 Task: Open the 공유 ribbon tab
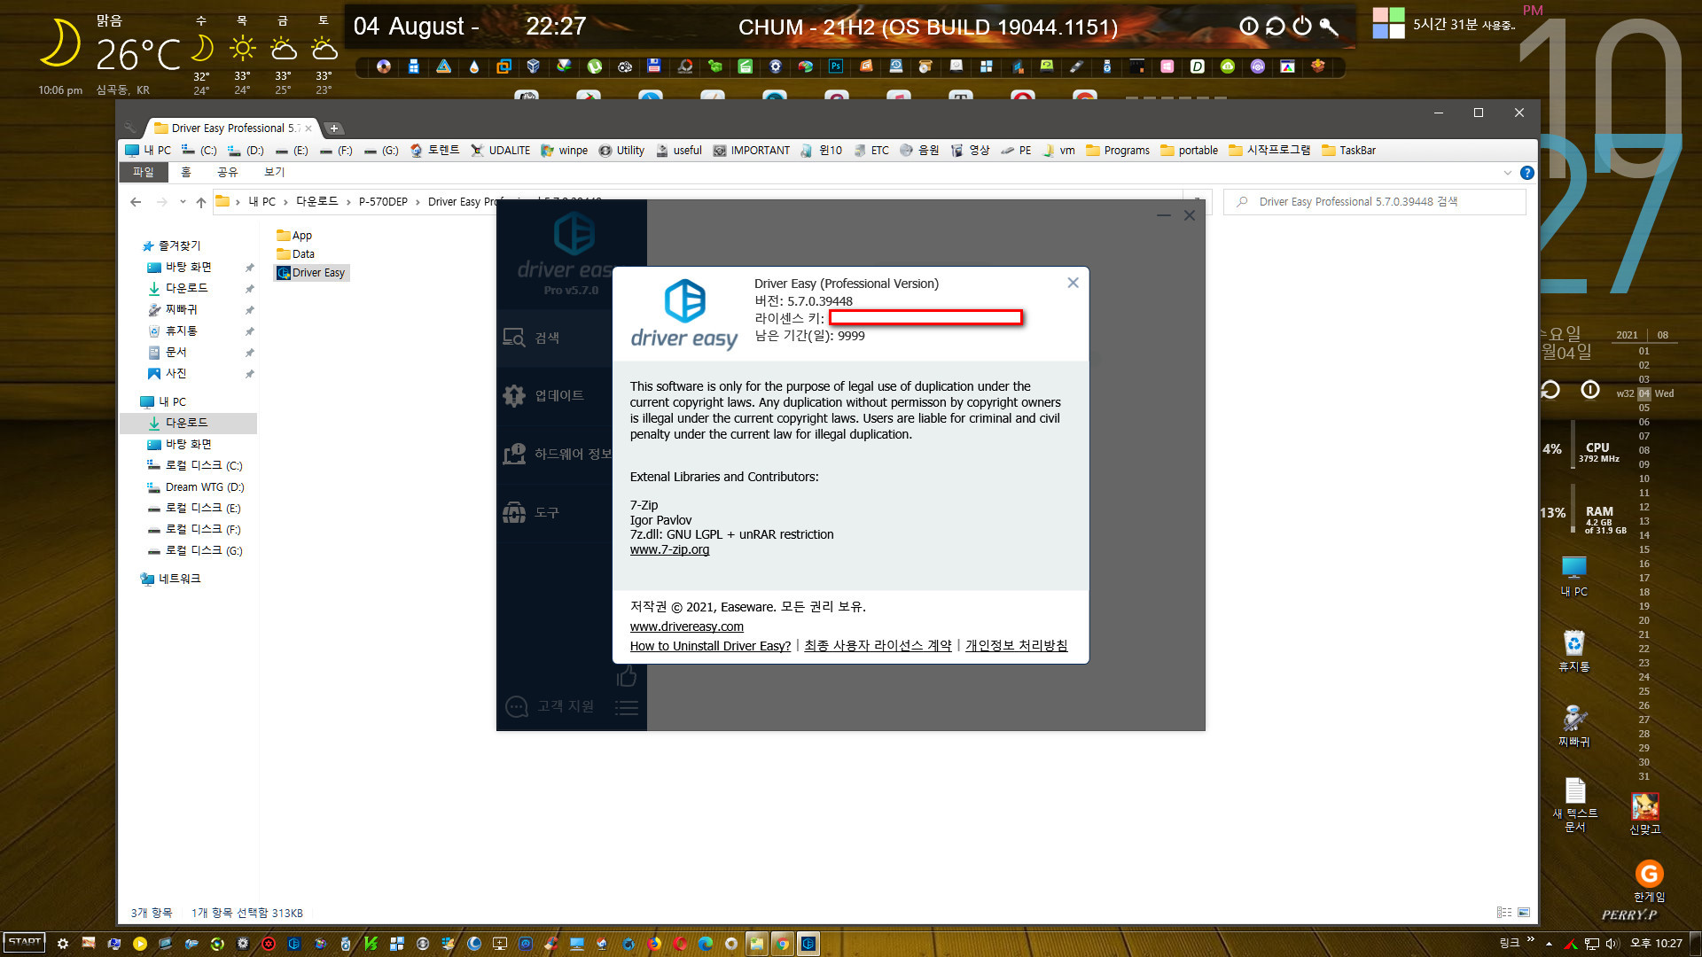pyautogui.click(x=228, y=172)
